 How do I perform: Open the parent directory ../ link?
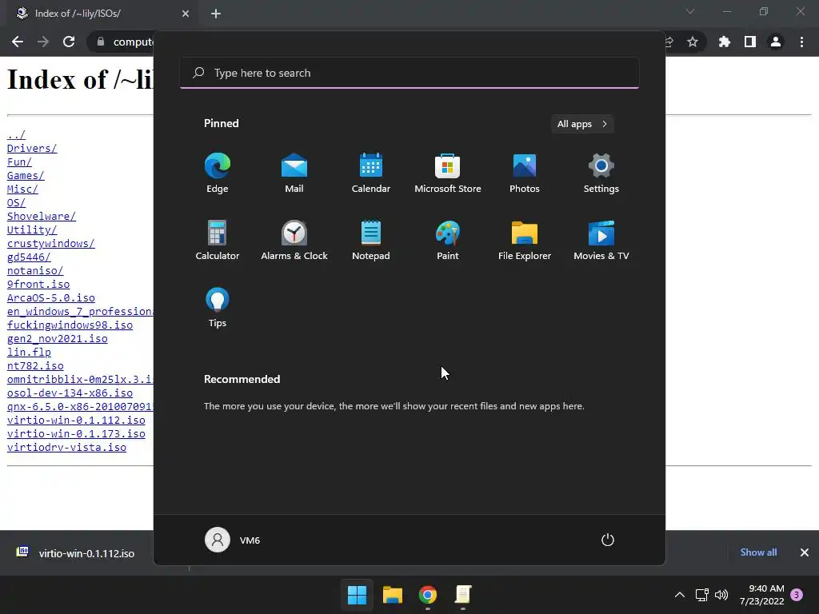pos(16,134)
